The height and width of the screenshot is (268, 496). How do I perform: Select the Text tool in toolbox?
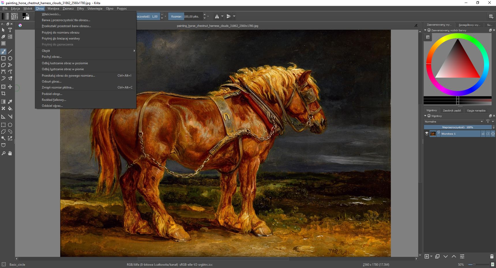pyautogui.click(x=10, y=30)
